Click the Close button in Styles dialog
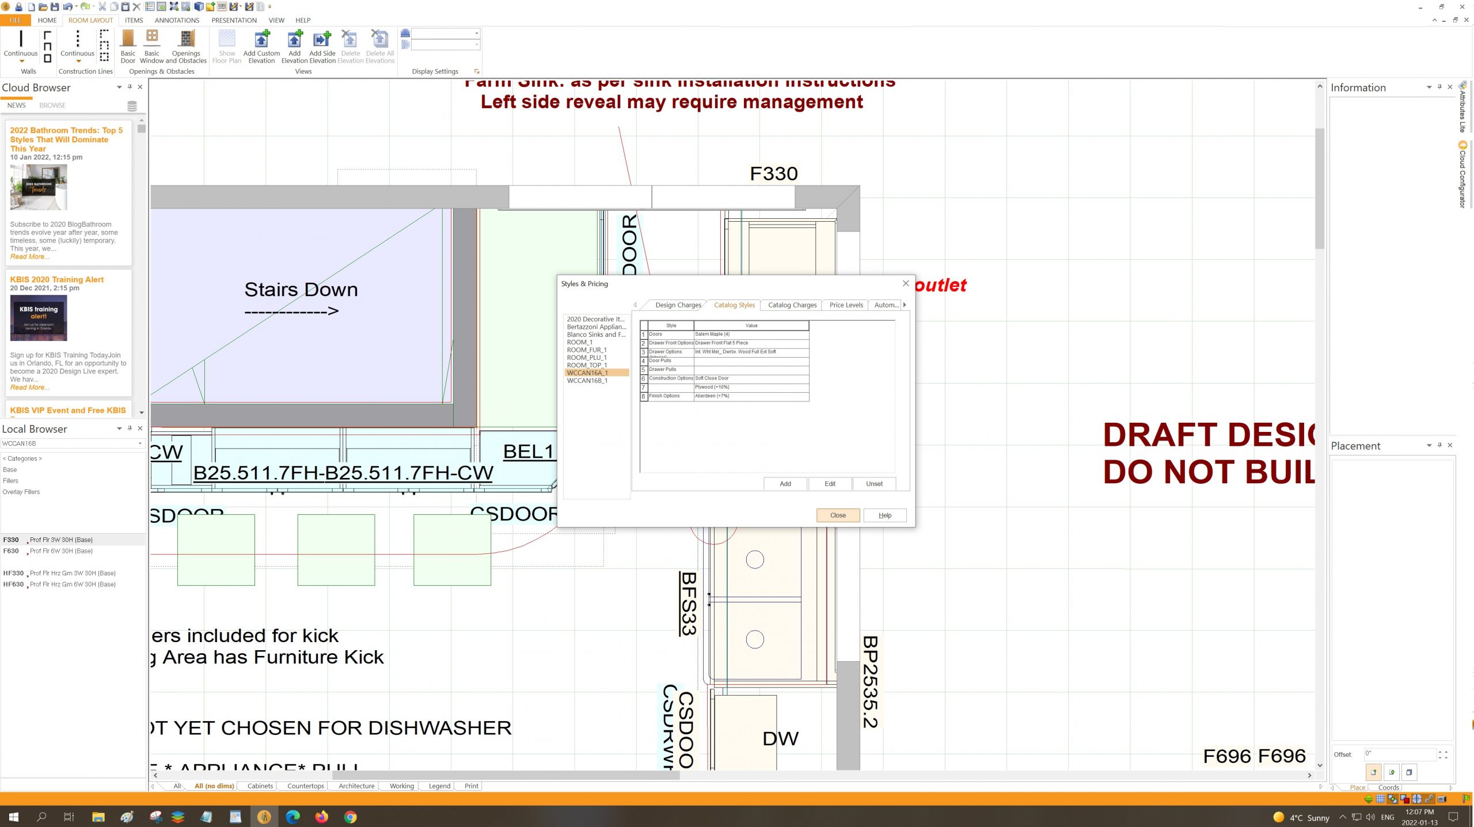This screenshot has height=827, width=1474. (x=838, y=515)
